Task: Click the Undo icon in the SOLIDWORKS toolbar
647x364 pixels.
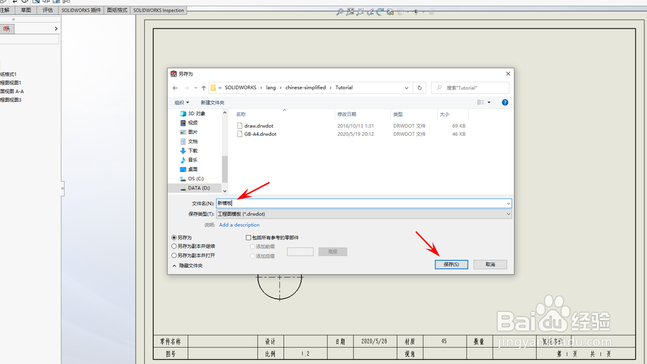Action: [x=15, y=1]
